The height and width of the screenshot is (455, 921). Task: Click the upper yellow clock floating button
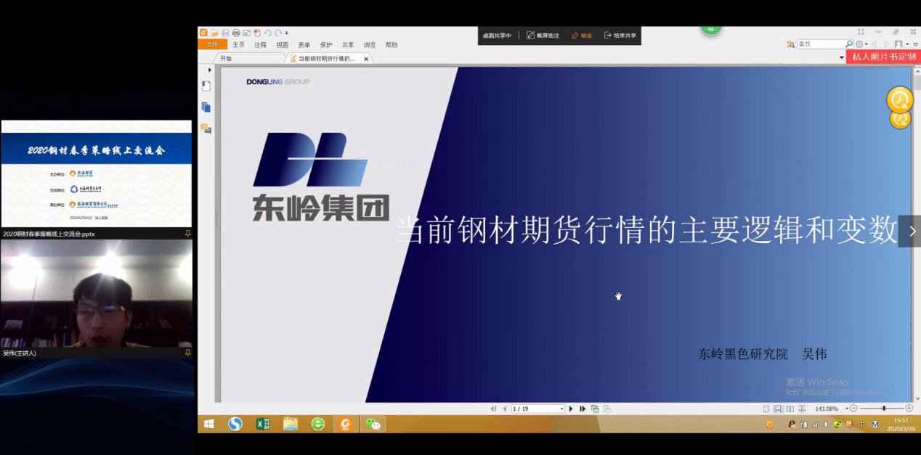pos(900,99)
